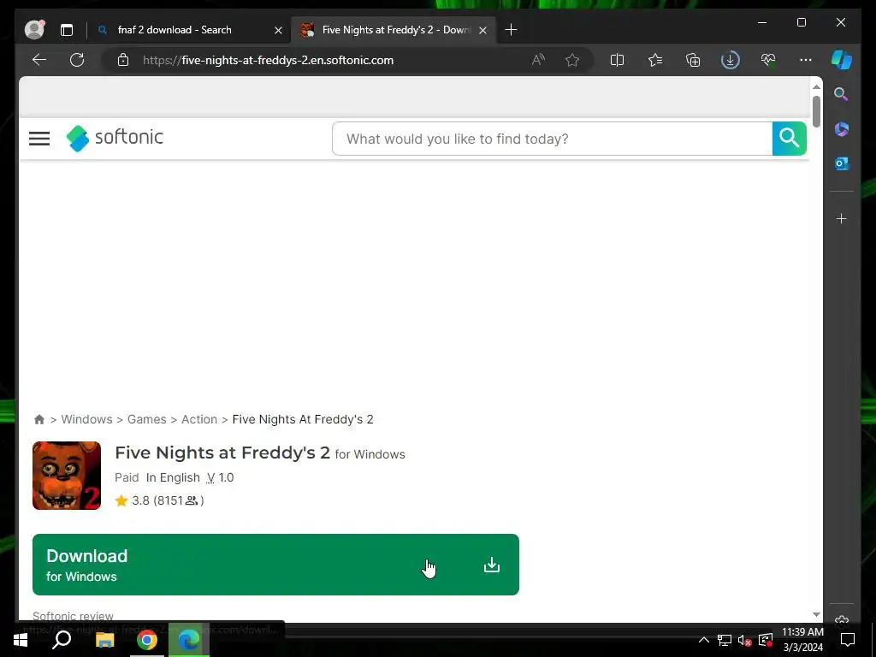Open Outlook sidebar app

842,163
